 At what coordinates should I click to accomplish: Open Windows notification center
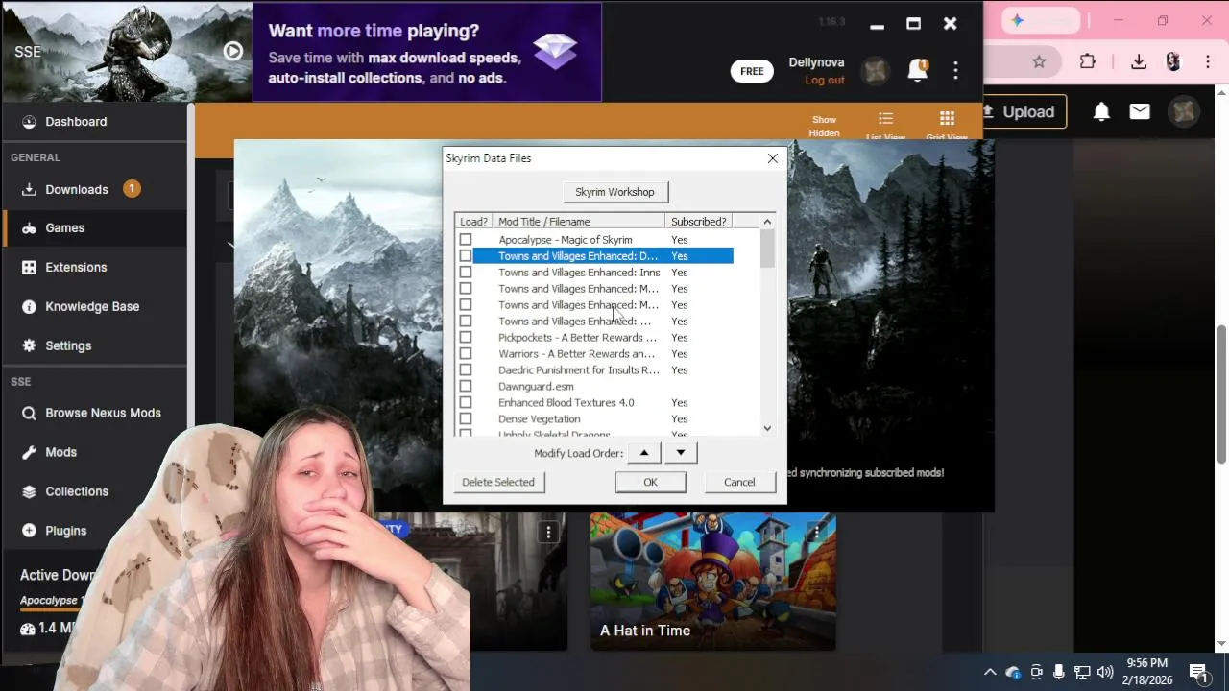[x=1198, y=672]
